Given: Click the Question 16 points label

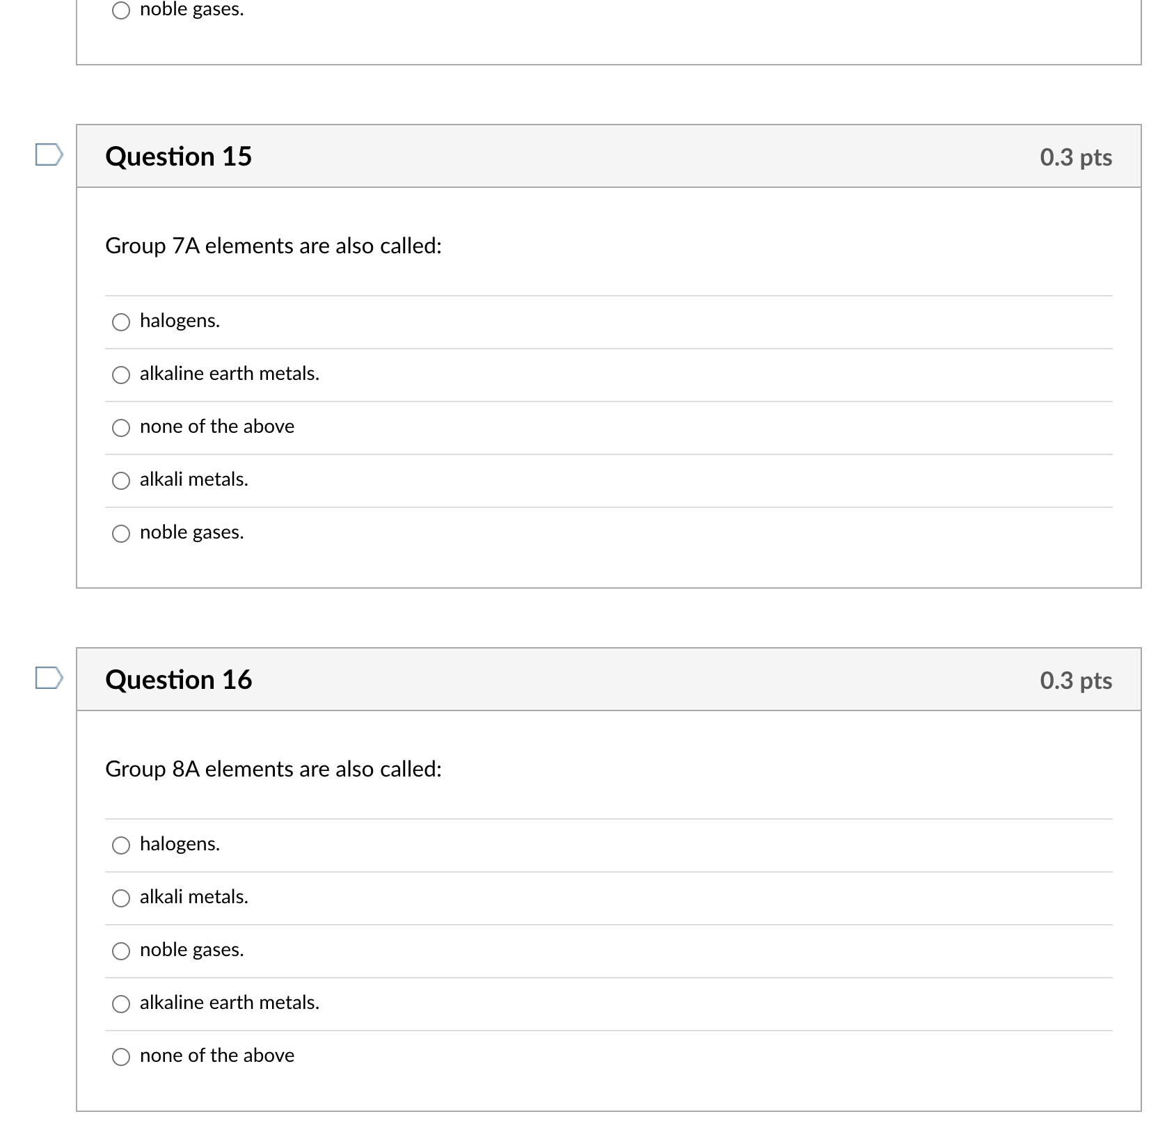Looking at the screenshot, I should (1076, 681).
